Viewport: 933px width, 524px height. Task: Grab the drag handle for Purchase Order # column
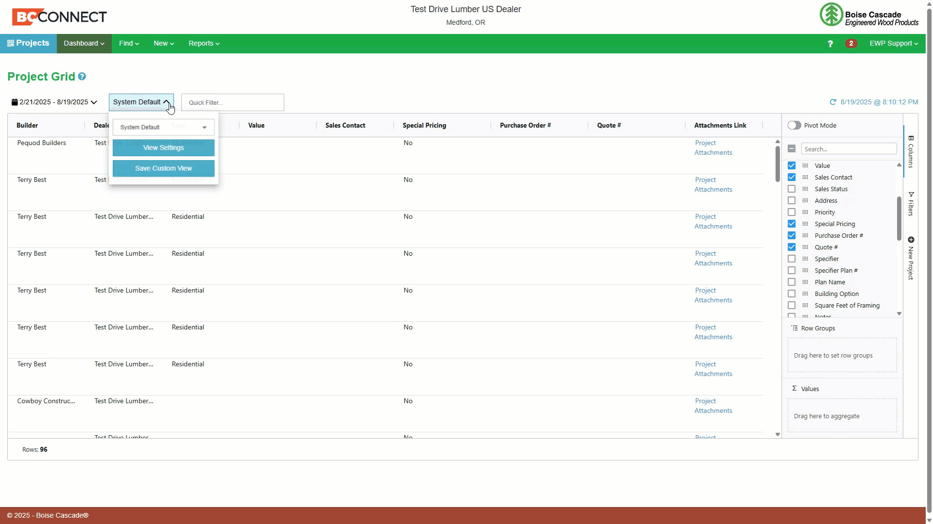[805, 235]
